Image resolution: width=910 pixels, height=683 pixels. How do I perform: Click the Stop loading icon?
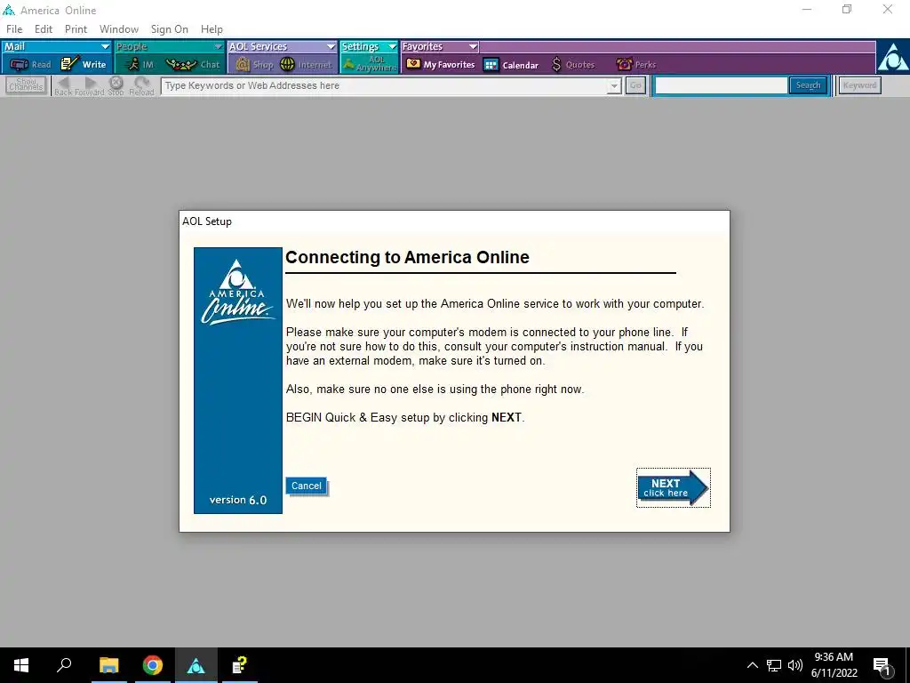point(116,86)
